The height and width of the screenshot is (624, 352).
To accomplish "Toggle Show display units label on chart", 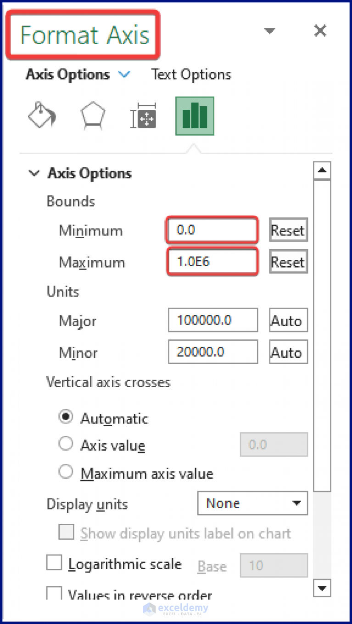I will (66, 532).
